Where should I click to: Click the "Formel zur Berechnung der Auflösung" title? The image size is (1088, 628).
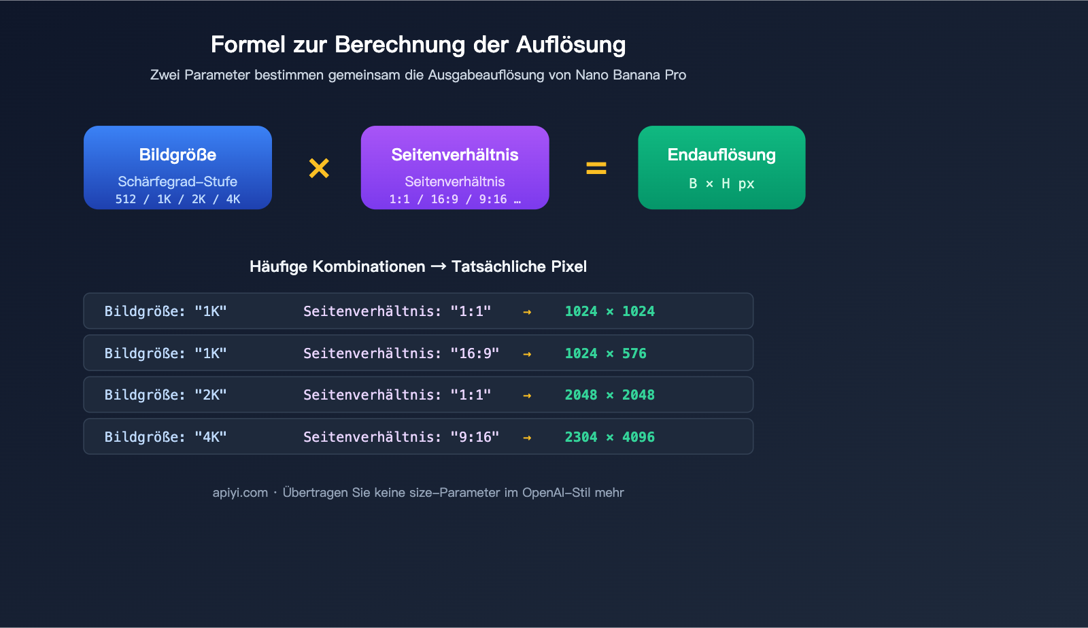pyautogui.click(x=418, y=45)
